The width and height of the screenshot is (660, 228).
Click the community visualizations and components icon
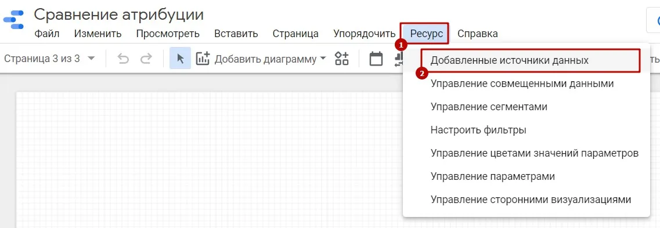click(x=342, y=59)
